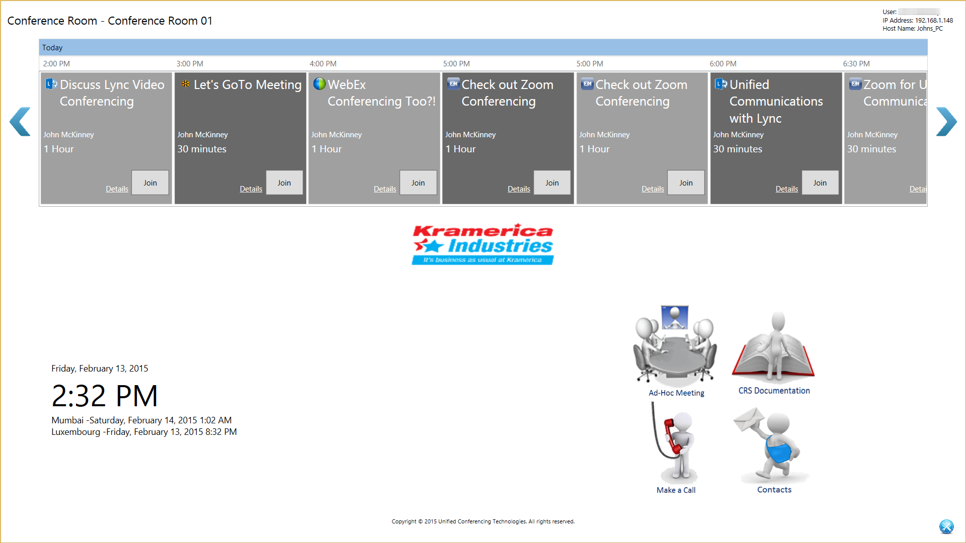
Task: Join the Let's GoTo Meeting session
Action: 284,183
